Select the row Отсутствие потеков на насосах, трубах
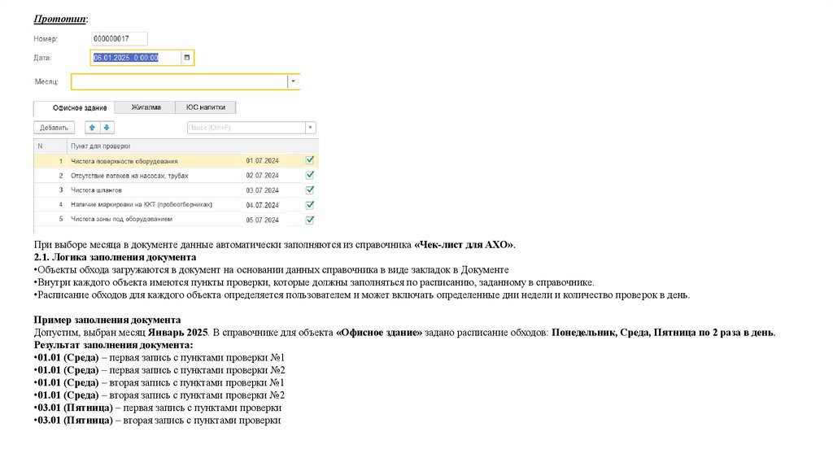The image size is (833, 467). tap(177, 175)
